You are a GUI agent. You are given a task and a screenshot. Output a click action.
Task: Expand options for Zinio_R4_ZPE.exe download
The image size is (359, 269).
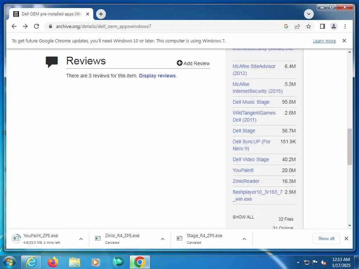click(x=163, y=239)
